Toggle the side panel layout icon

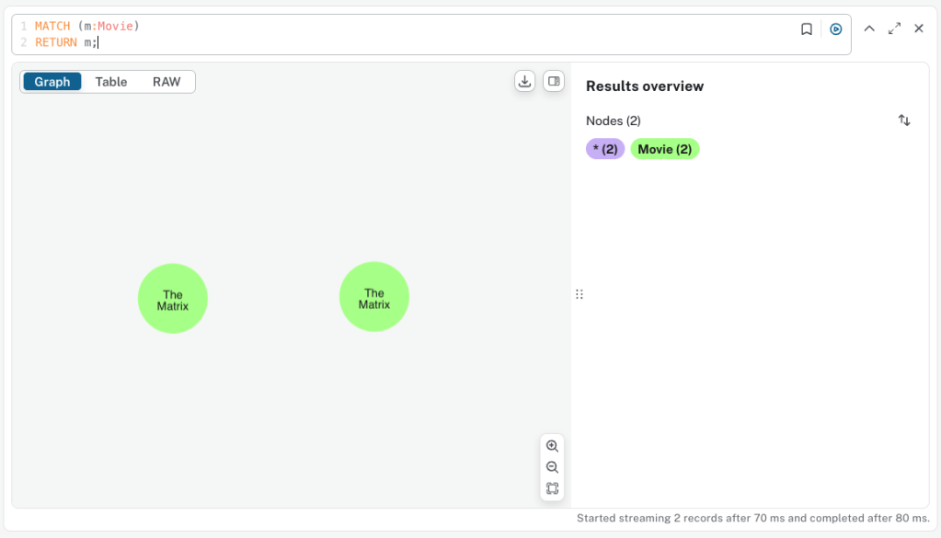[x=553, y=81]
